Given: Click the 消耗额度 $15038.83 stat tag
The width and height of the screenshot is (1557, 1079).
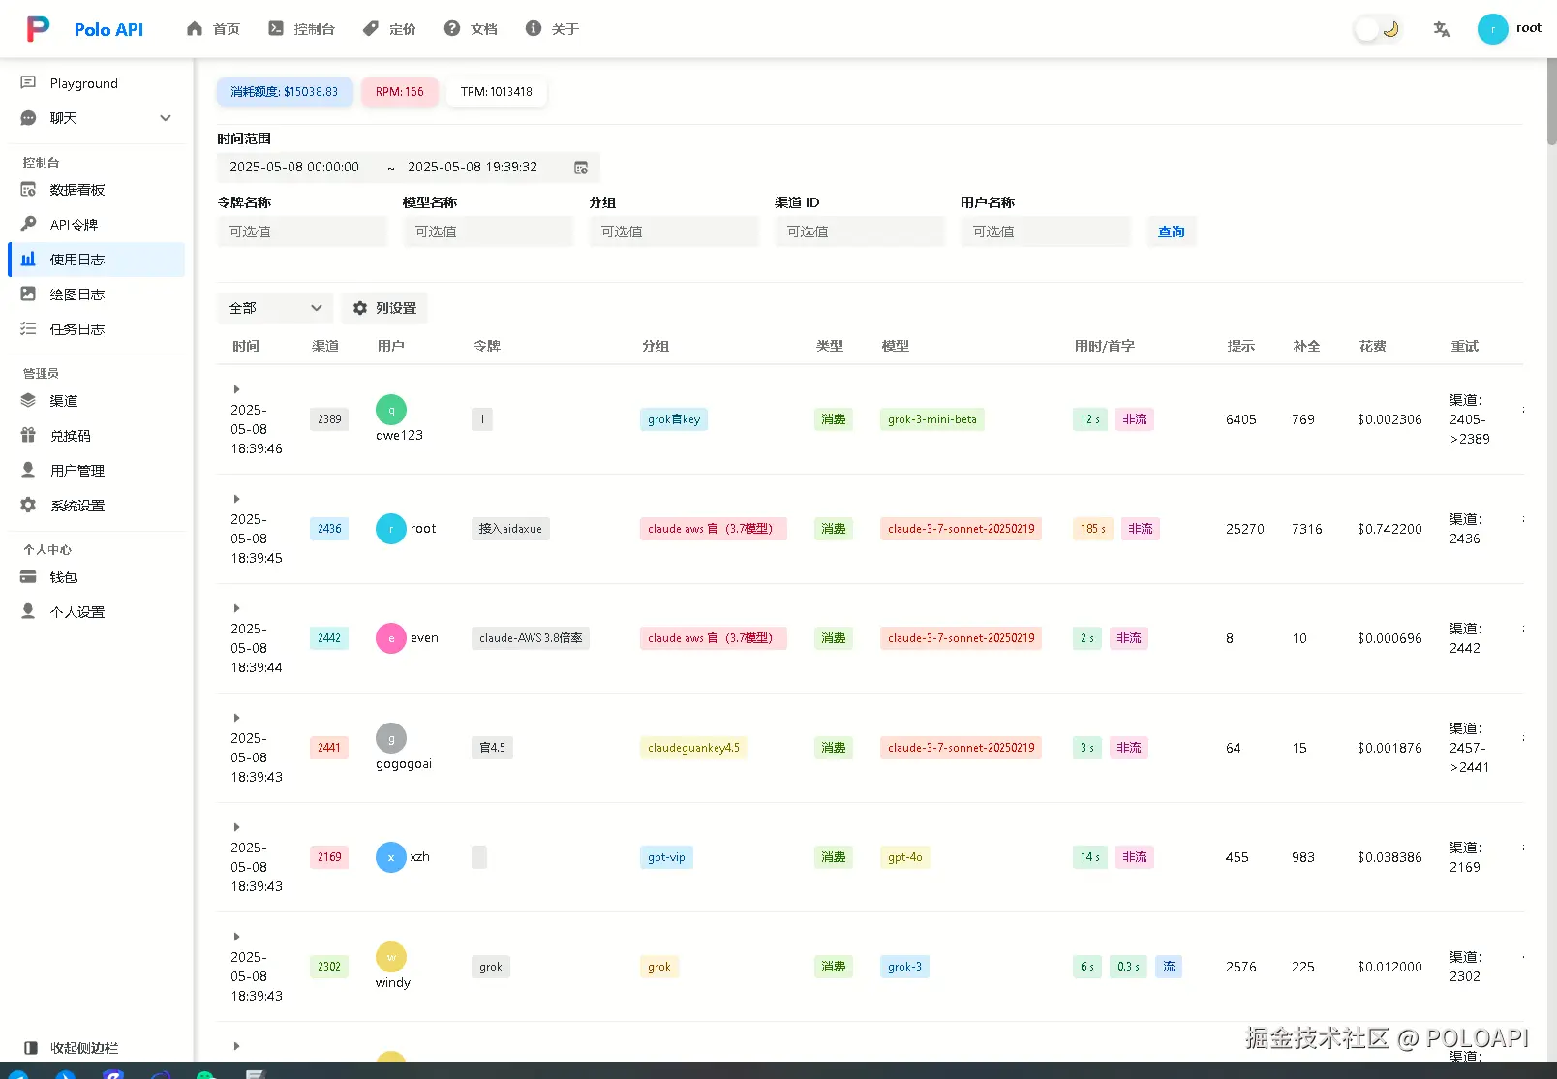Looking at the screenshot, I should point(285,92).
